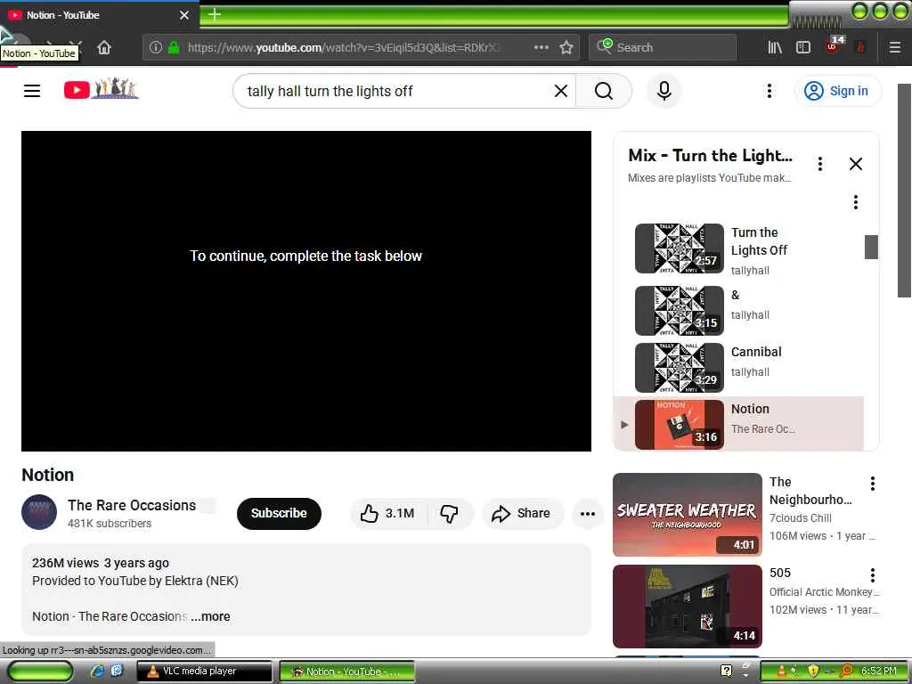Open the security shield tray icon

(x=813, y=672)
